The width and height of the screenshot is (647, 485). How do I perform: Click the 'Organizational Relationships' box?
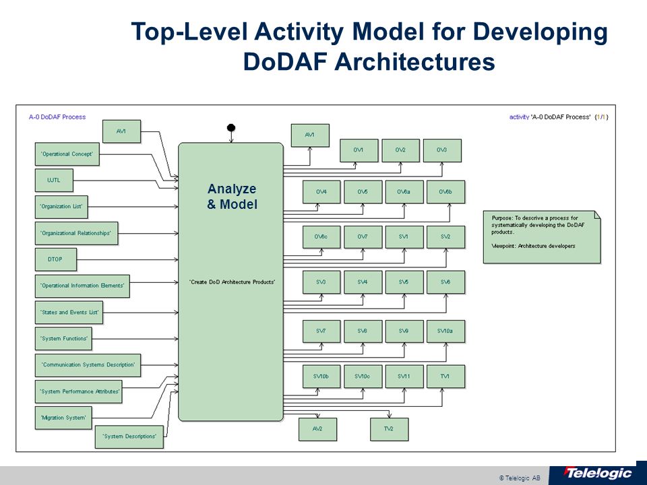coord(76,233)
